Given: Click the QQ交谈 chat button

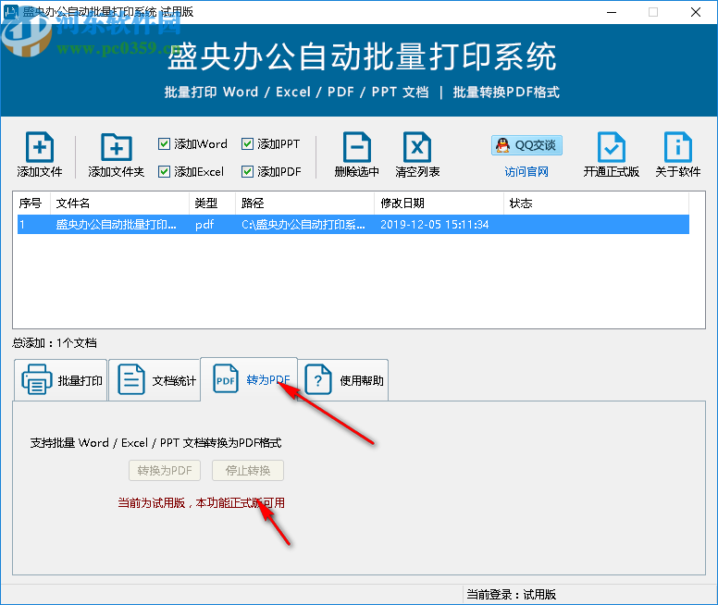Looking at the screenshot, I should [x=526, y=145].
